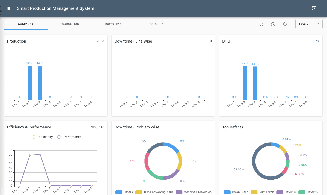This screenshot has width=327, height=195.
Task: Click the logout icon in header
Action: click(x=314, y=8)
